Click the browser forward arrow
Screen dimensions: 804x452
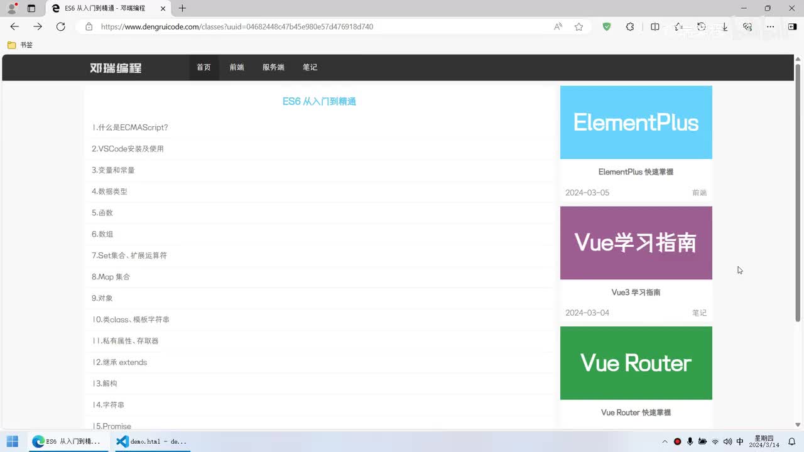pyautogui.click(x=38, y=26)
